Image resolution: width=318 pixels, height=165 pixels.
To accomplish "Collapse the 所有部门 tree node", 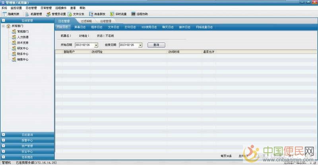I will [x=4, y=26].
